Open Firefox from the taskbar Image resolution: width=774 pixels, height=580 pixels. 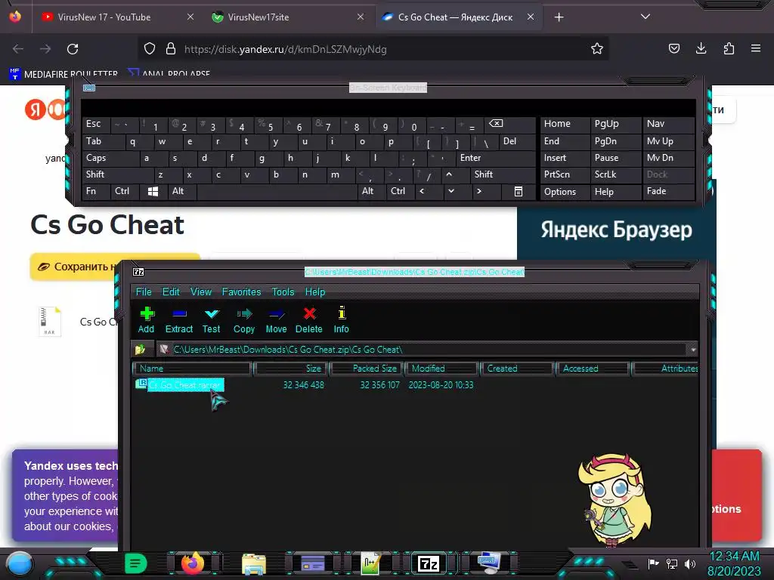193,563
